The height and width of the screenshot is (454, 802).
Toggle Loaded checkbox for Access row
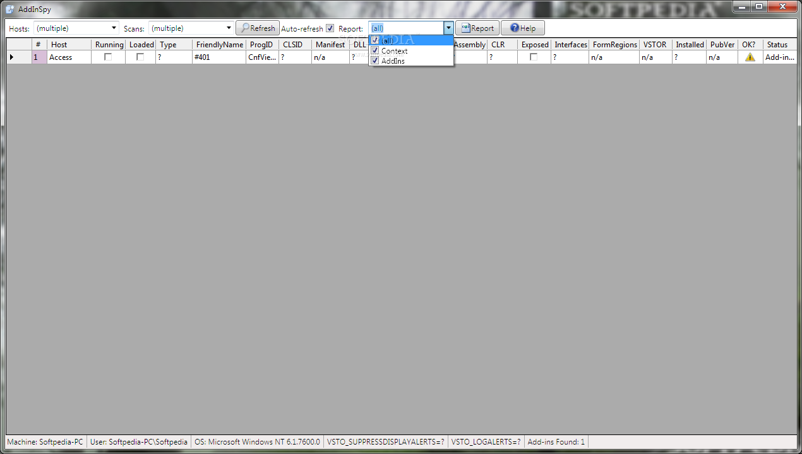tap(140, 57)
